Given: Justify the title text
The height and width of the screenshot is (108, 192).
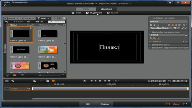Looking at the screenshot, I should 179,25.
